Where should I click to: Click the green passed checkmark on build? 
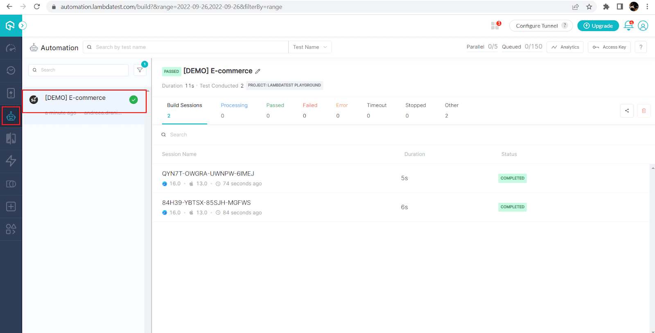[x=133, y=99]
